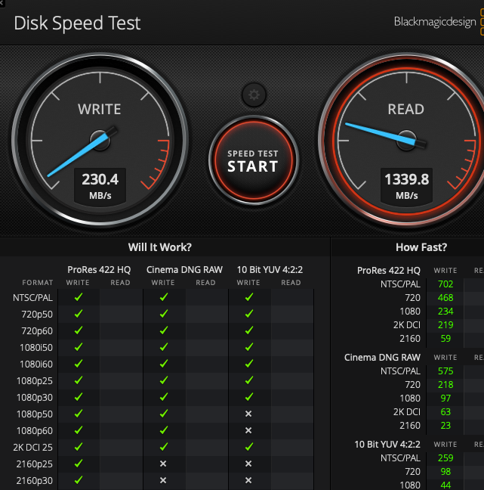Click the 702 value for ProRes NTSC/PAL
The width and height of the screenshot is (484, 490).
pyautogui.click(x=445, y=284)
